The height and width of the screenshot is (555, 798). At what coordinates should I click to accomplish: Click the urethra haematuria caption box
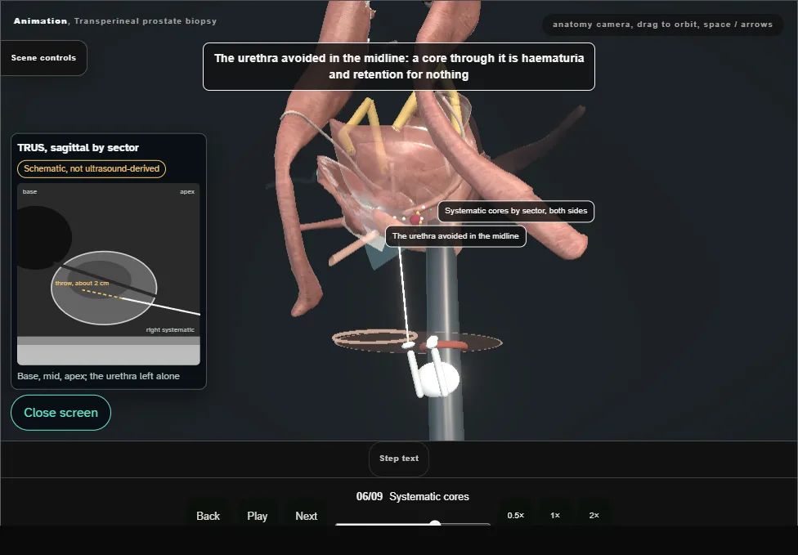tap(399, 67)
